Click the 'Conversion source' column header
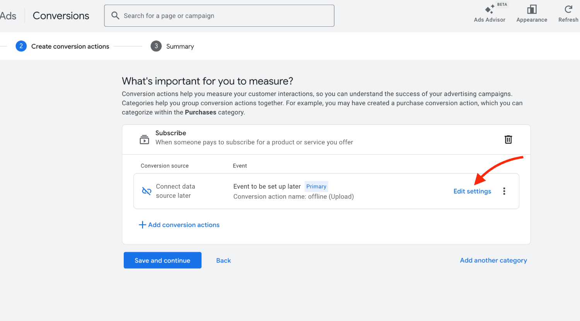This screenshot has width=580, height=321. [x=165, y=166]
